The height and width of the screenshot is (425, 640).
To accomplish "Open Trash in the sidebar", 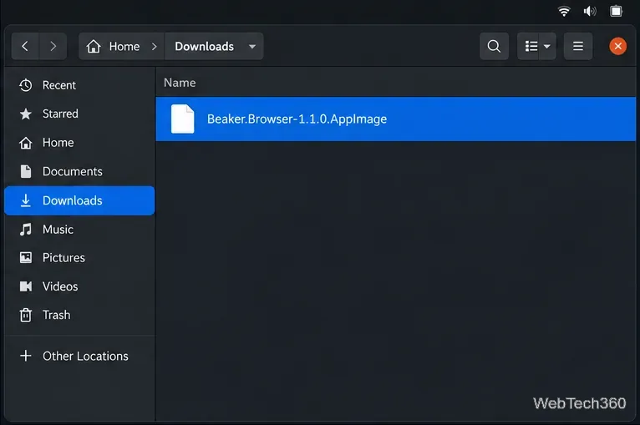I will [x=79, y=316].
